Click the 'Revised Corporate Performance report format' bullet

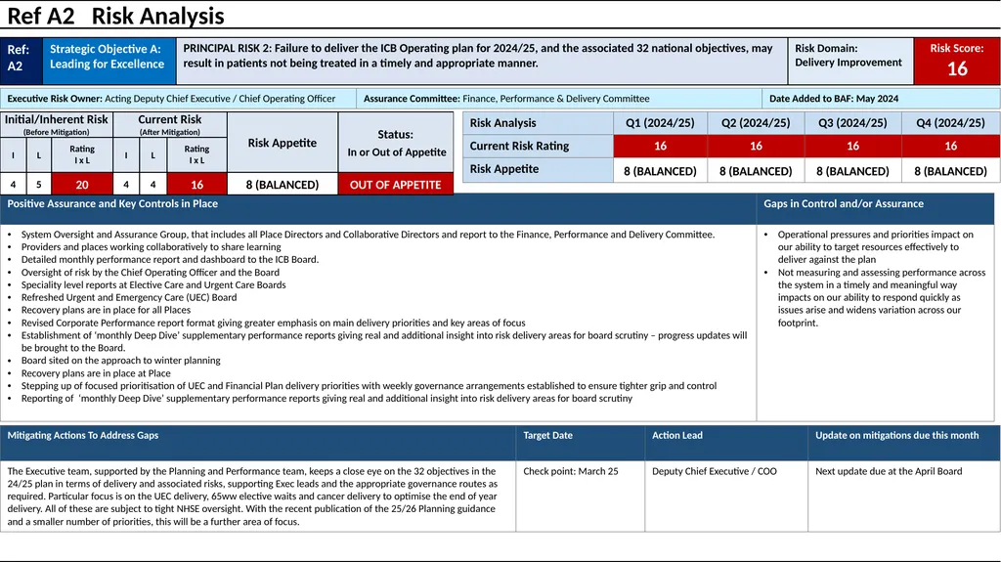pos(274,323)
